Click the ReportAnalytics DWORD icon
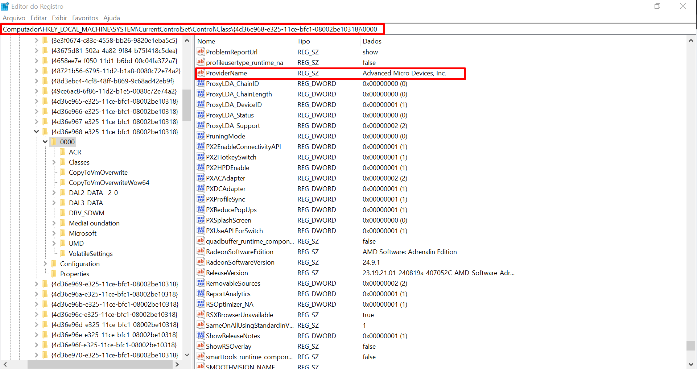The image size is (697, 369). (201, 294)
